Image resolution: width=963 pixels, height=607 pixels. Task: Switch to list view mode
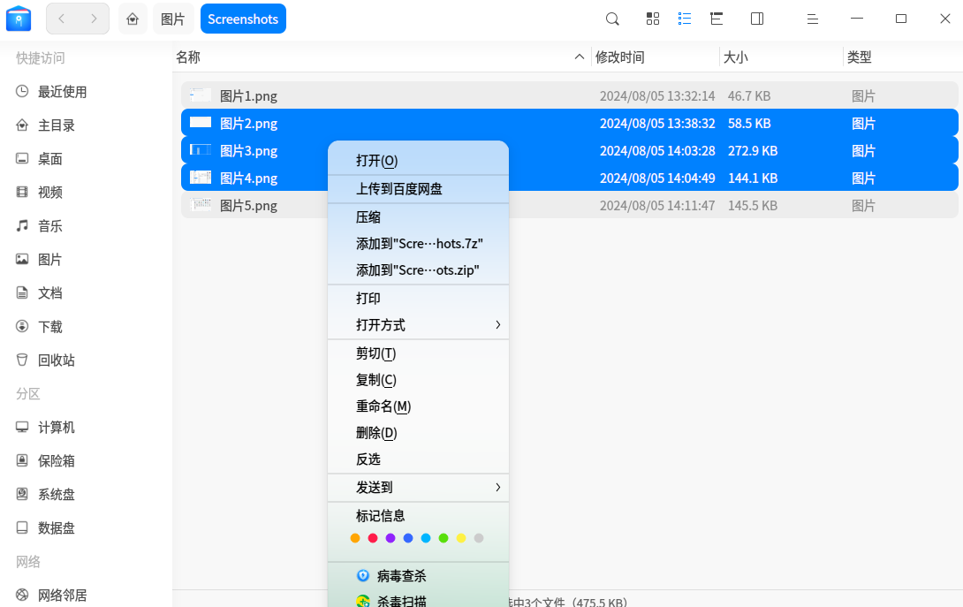coord(685,19)
